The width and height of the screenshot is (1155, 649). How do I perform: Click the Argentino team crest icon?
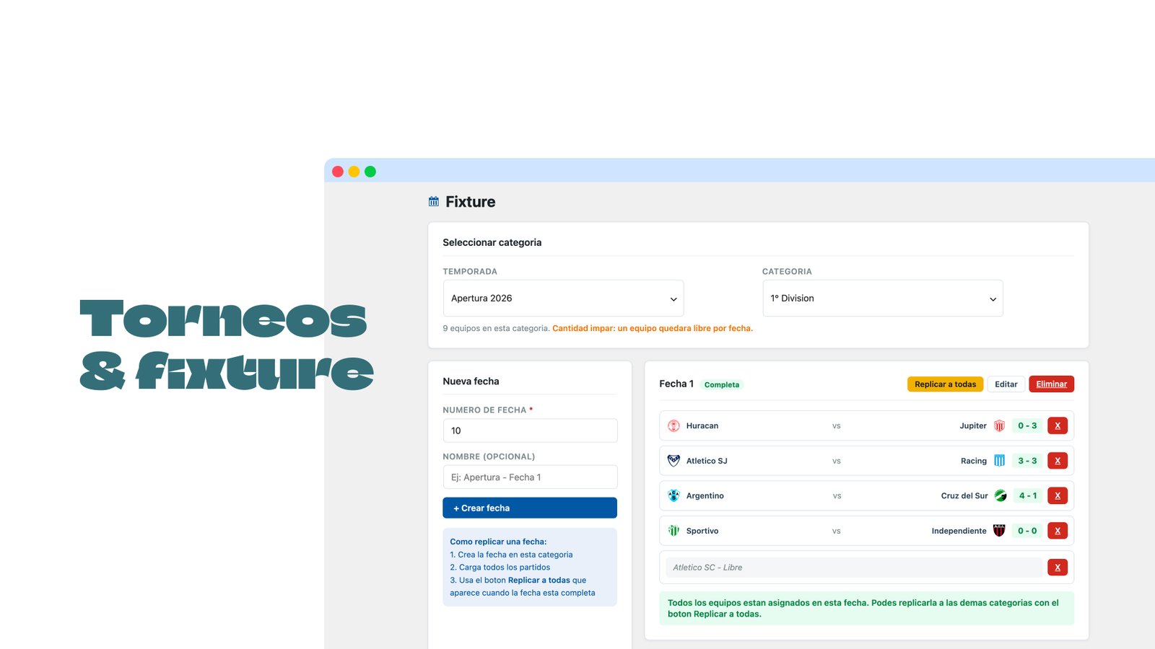click(674, 495)
